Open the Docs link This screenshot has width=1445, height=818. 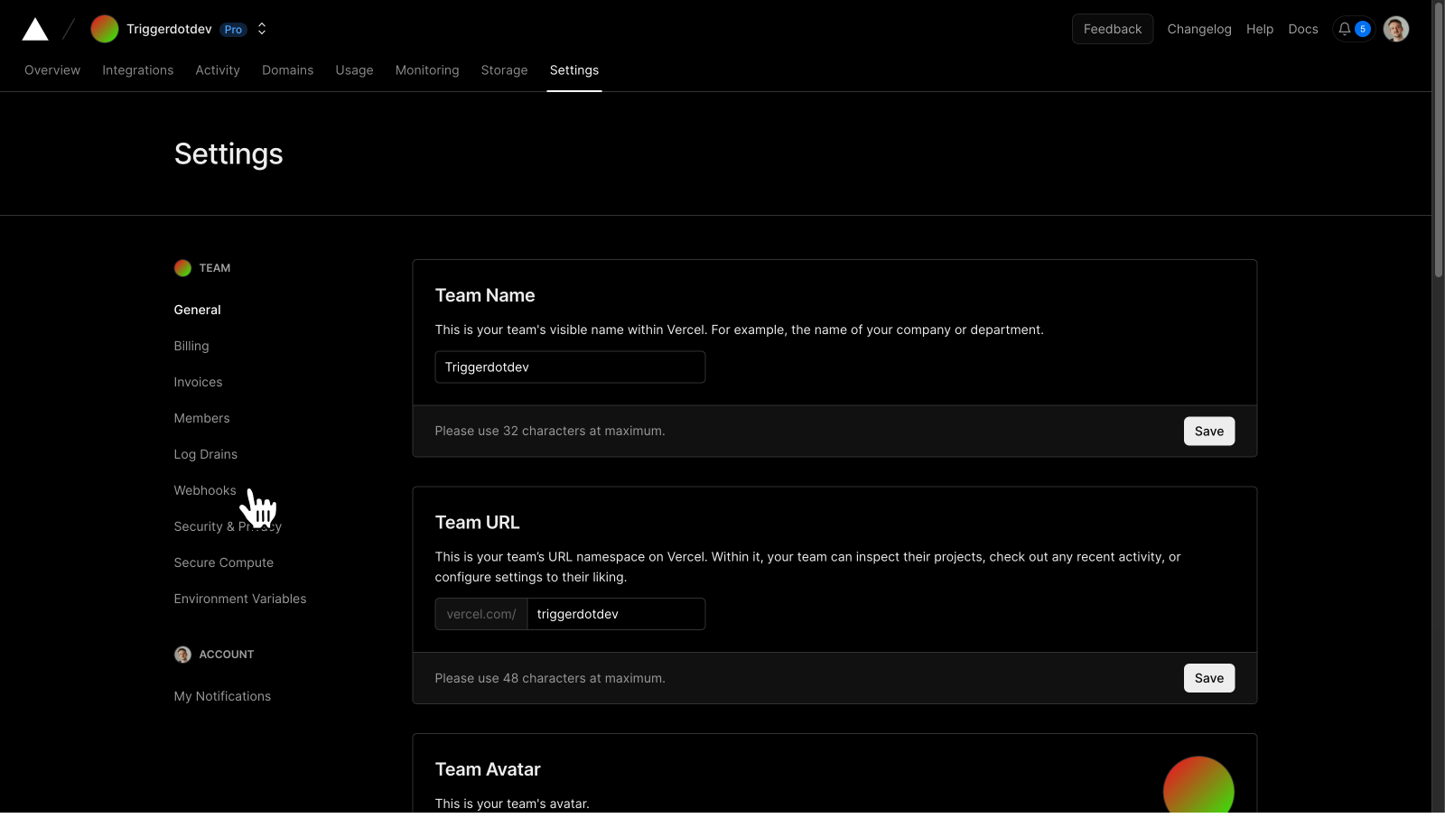tap(1303, 29)
